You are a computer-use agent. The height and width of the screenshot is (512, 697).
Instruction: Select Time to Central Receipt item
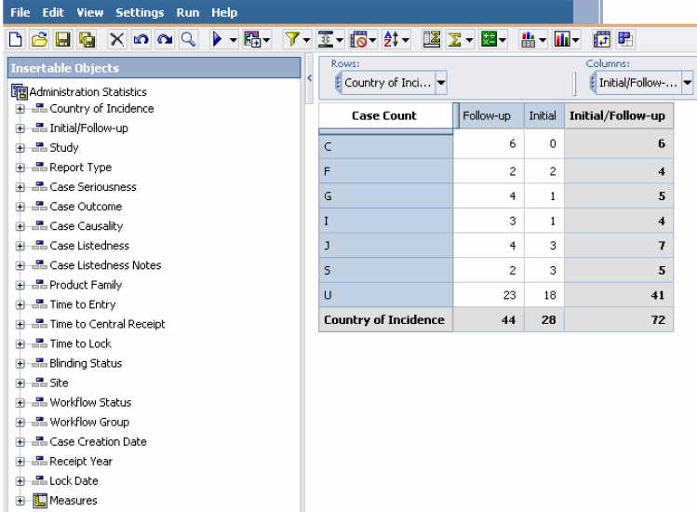107,324
